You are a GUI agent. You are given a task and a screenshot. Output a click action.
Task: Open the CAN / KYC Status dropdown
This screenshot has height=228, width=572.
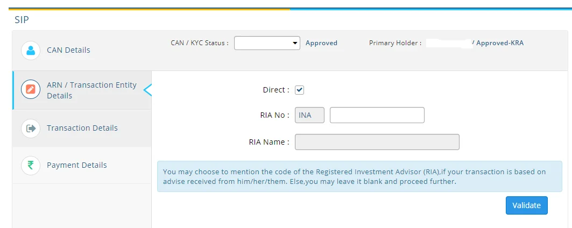click(267, 43)
